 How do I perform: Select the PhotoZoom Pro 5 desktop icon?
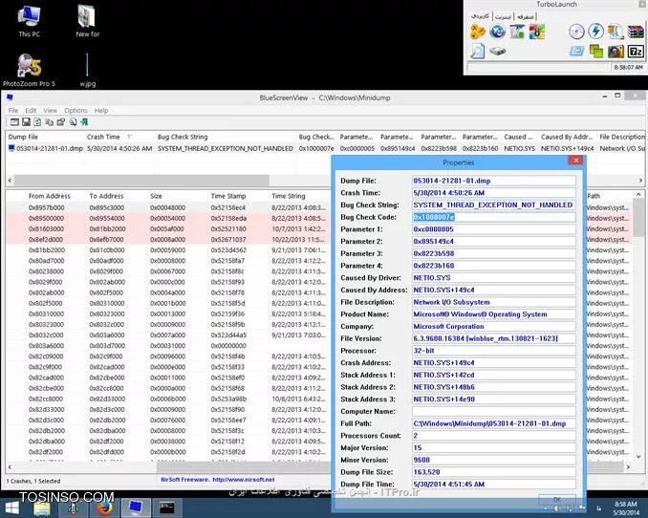[x=29, y=71]
